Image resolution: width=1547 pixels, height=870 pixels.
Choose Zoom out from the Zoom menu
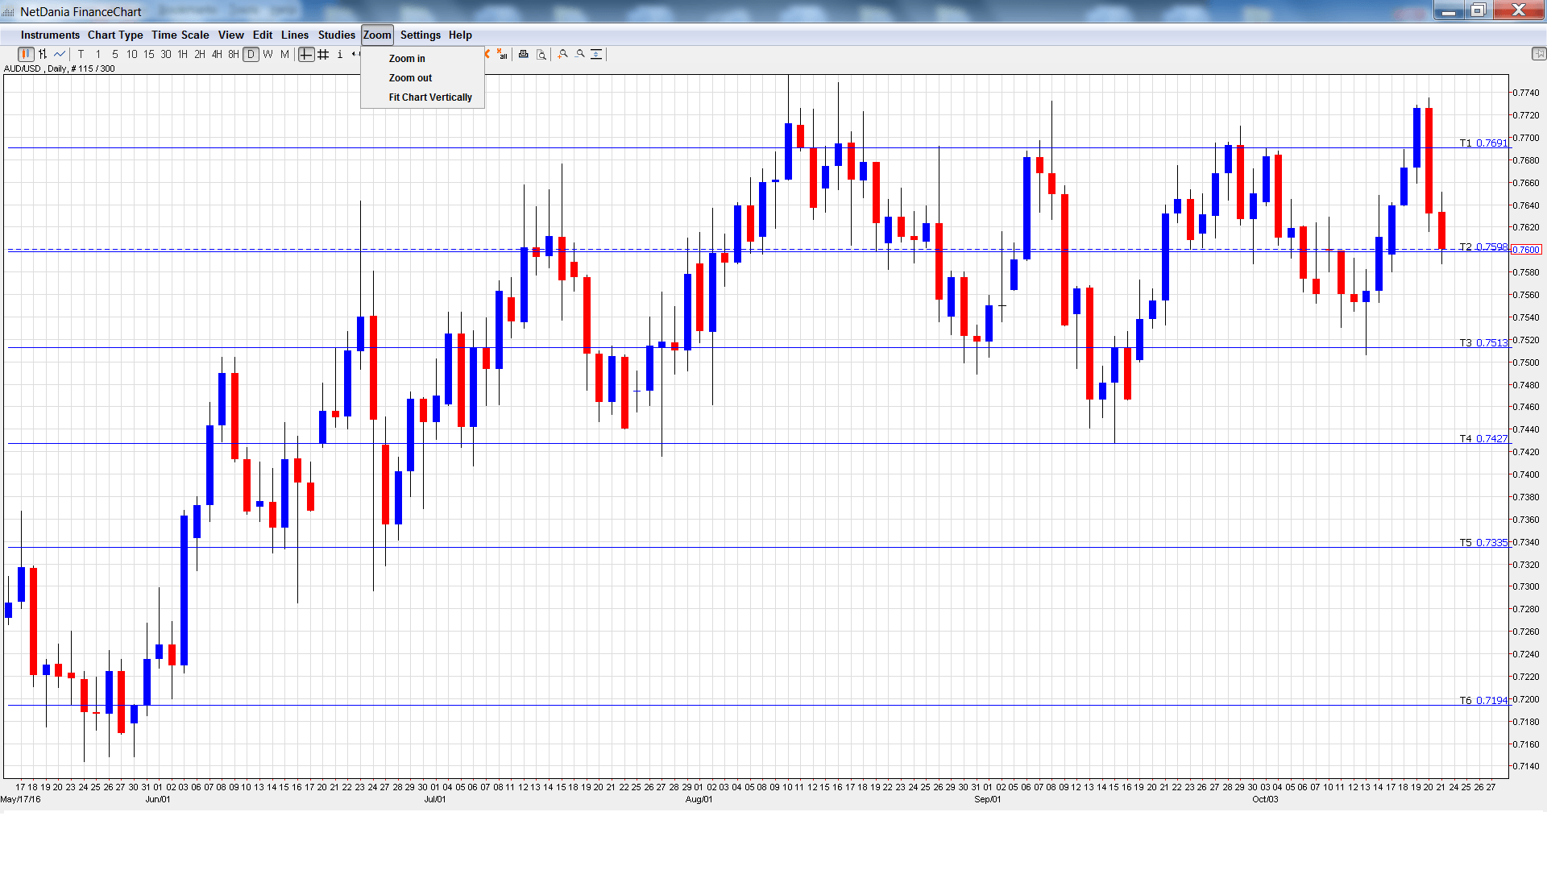pos(410,78)
